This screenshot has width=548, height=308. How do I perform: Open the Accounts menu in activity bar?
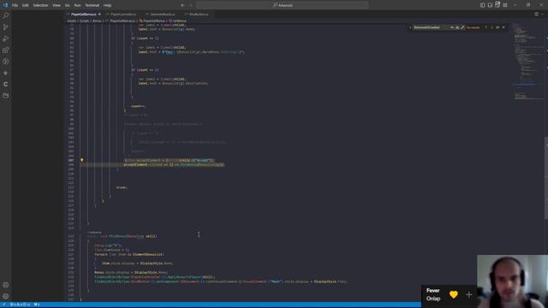[6, 285]
